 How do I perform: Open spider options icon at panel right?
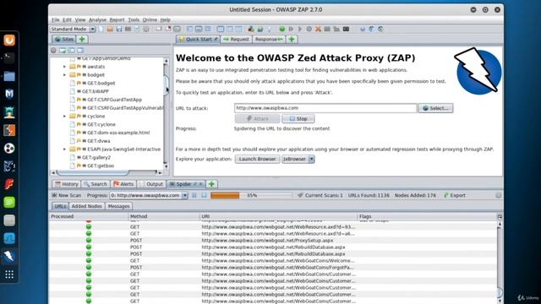point(498,195)
